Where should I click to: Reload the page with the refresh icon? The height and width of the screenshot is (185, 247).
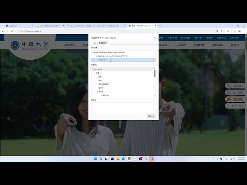pyautogui.click(x=13, y=31)
